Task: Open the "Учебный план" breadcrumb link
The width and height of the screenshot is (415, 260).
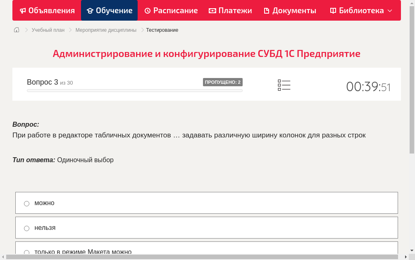Action: [48, 30]
